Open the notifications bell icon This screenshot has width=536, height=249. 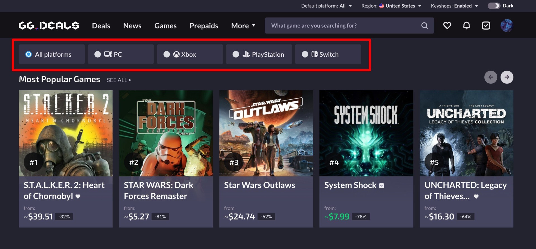466,26
